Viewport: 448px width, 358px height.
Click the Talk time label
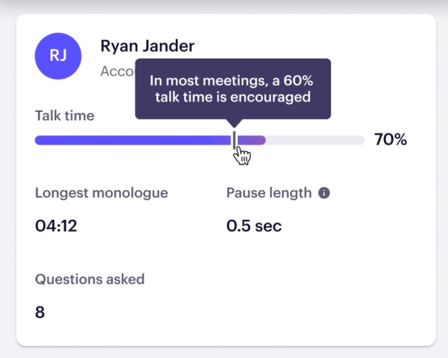(65, 116)
